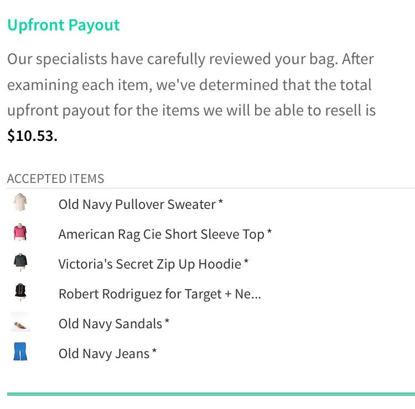
Task: Open the Old Navy Sandals listing
Action: tap(110, 324)
